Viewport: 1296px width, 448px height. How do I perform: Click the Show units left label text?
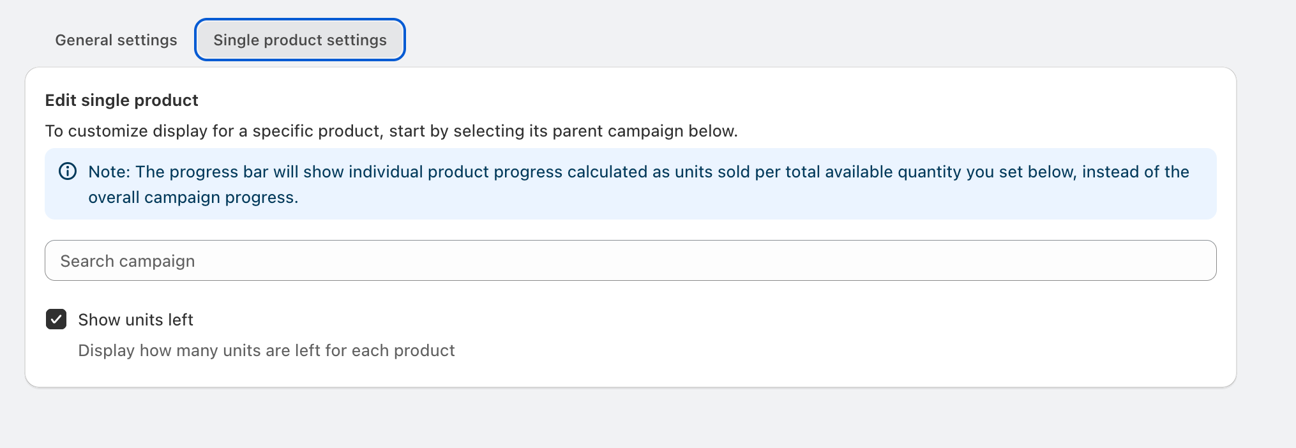click(135, 319)
